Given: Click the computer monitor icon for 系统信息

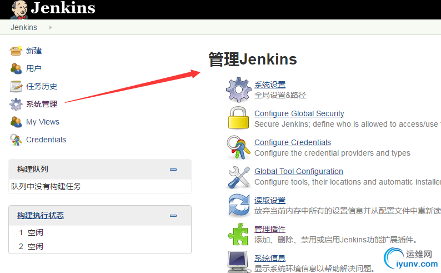Looking at the screenshot, I should click(238, 262).
